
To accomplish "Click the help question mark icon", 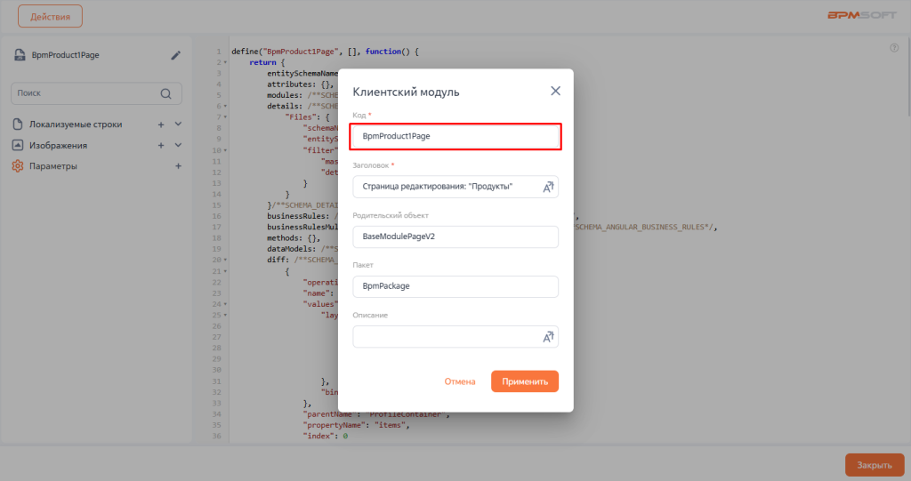I will [x=894, y=48].
